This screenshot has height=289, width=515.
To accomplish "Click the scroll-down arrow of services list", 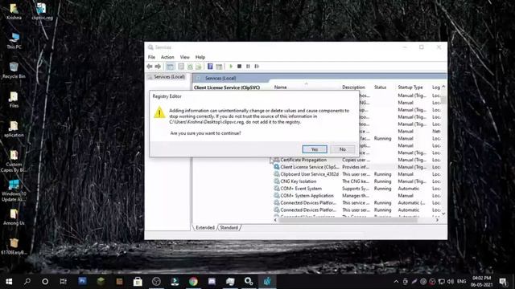I will coord(443,214).
